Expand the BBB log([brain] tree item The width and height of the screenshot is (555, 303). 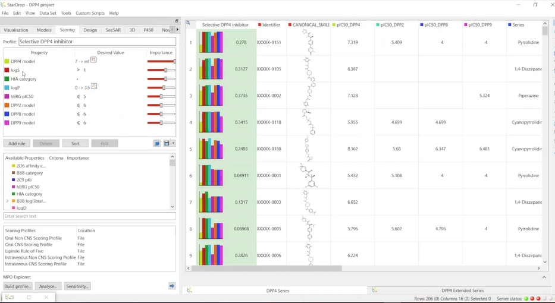[7, 201]
